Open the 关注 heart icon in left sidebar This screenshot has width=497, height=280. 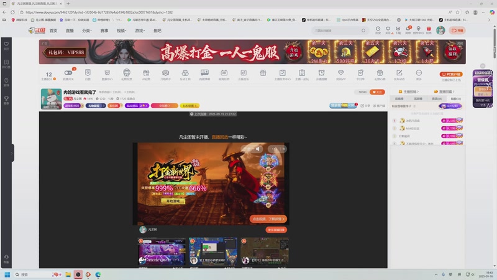(6, 45)
